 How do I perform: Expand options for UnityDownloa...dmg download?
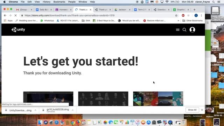click(35, 110)
